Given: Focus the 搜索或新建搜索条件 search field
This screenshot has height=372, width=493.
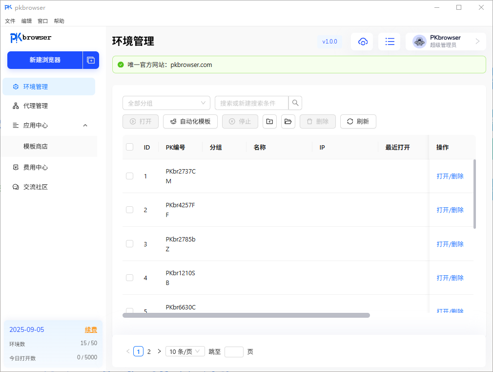Looking at the screenshot, I should tap(251, 103).
